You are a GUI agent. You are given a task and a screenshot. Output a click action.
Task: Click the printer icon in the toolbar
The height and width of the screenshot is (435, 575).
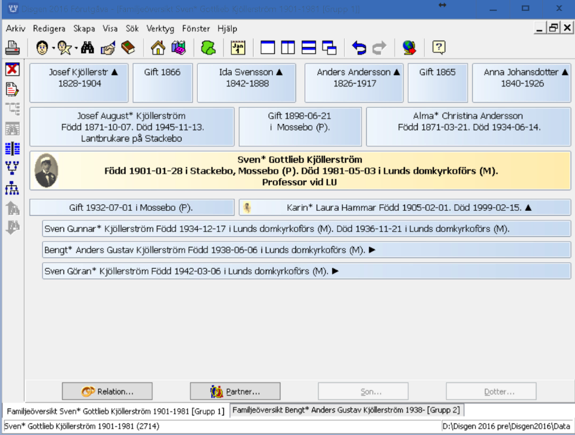point(13,48)
